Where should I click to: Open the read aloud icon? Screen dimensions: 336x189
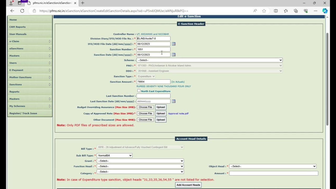(x=255, y=11)
